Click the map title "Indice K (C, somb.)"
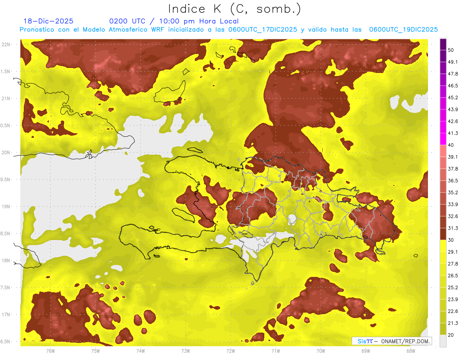 point(235,9)
